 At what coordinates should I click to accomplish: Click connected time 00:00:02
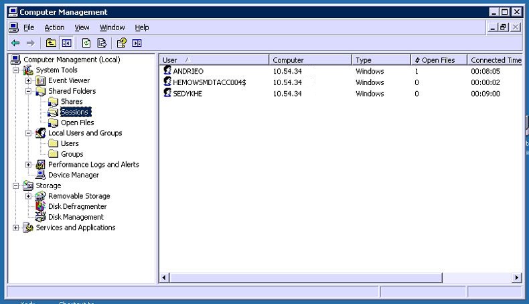pos(485,82)
